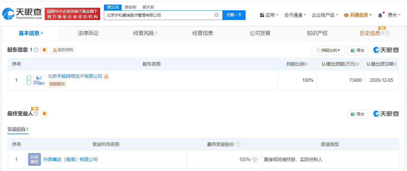The width and height of the screenshot is (407, 171).
Task: Expand the shareholder row with plus toggle
Action: (29, 80)
